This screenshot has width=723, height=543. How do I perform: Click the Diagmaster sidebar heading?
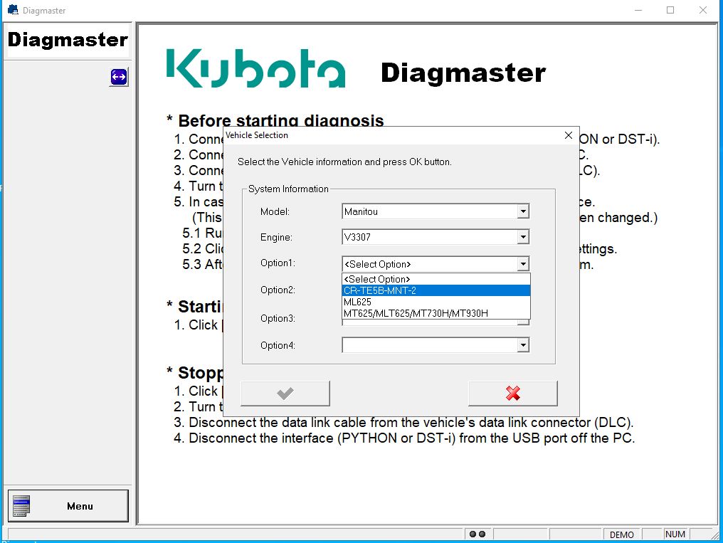coord(68,40)
